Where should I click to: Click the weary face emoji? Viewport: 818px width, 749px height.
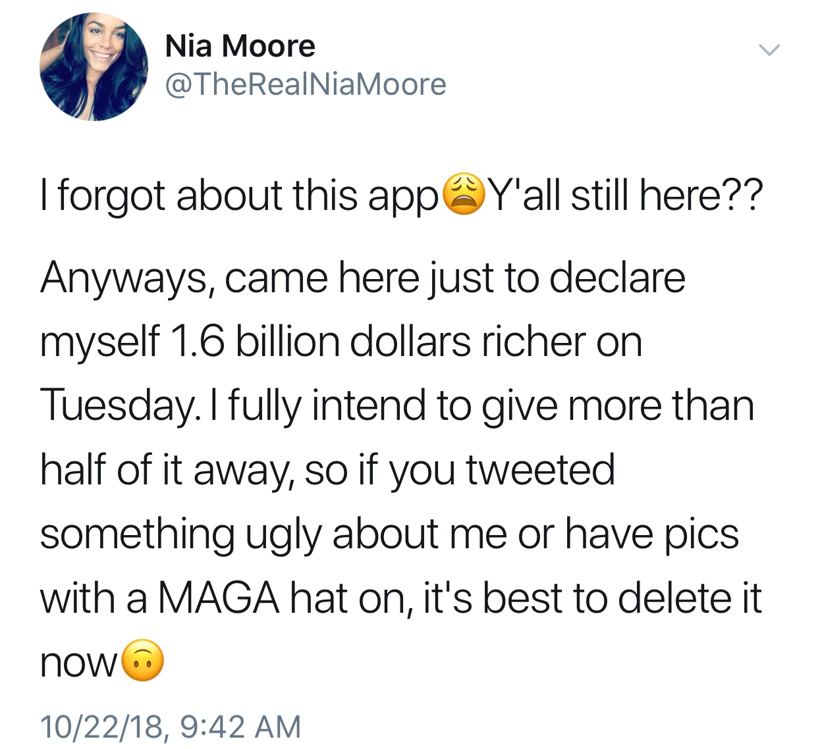point(464,194)
